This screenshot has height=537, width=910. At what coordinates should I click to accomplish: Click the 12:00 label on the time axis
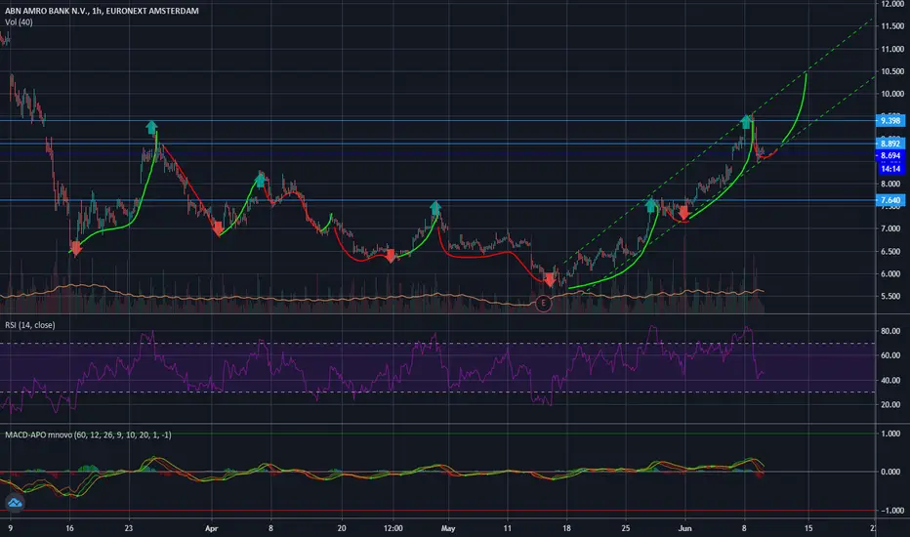(393, 528)
